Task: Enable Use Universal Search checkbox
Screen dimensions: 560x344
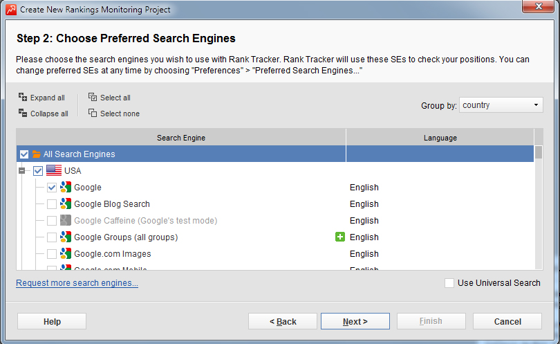Action: tap(449, 283)
